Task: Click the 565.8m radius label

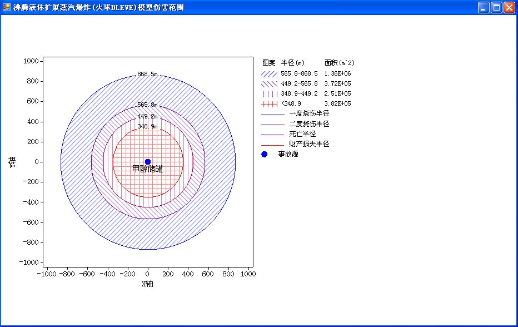Action: pyautogui.click(x=148, y=105)
